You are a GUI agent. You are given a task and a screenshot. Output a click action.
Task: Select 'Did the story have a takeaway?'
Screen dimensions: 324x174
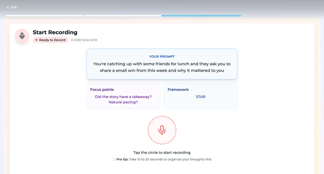click(x=123, y=97)
